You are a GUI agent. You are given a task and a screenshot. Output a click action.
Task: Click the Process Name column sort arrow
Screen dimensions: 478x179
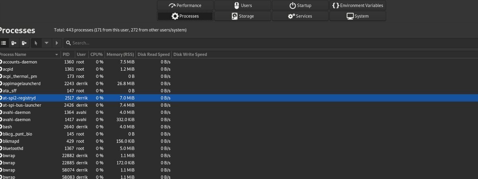click(57, 54)
